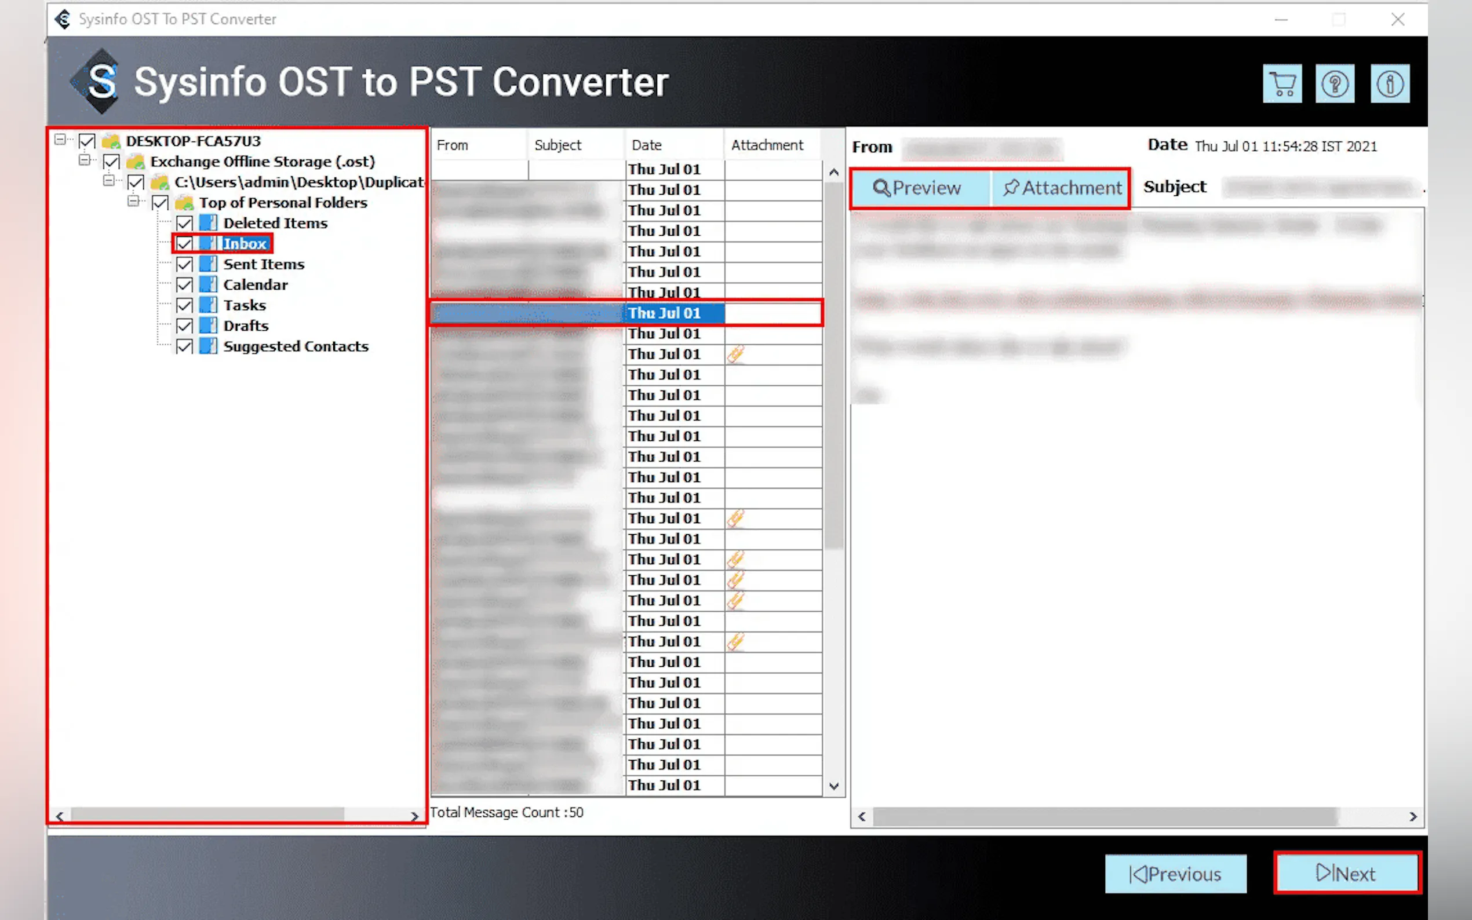Click the Sent Items folder icon
The height and width of the screenshot is (920, 1472).
click(x=208, y=264)
